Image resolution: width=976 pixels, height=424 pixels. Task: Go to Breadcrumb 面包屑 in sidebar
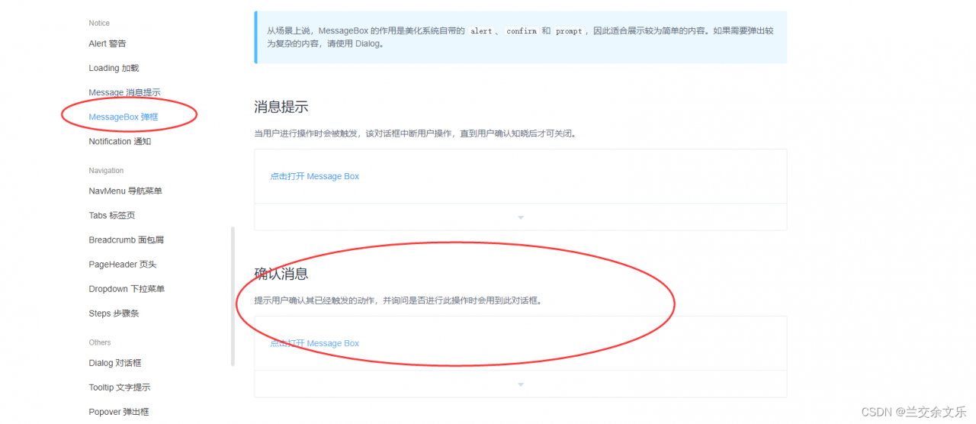click(x=126, y=239)
